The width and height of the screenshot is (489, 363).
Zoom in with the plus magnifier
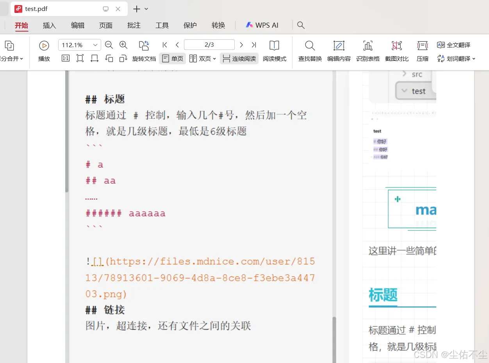(x=123, y=45)
